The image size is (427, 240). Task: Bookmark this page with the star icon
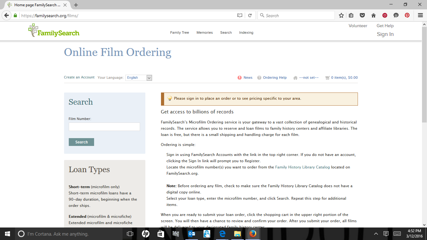click(x=341, y=15)
